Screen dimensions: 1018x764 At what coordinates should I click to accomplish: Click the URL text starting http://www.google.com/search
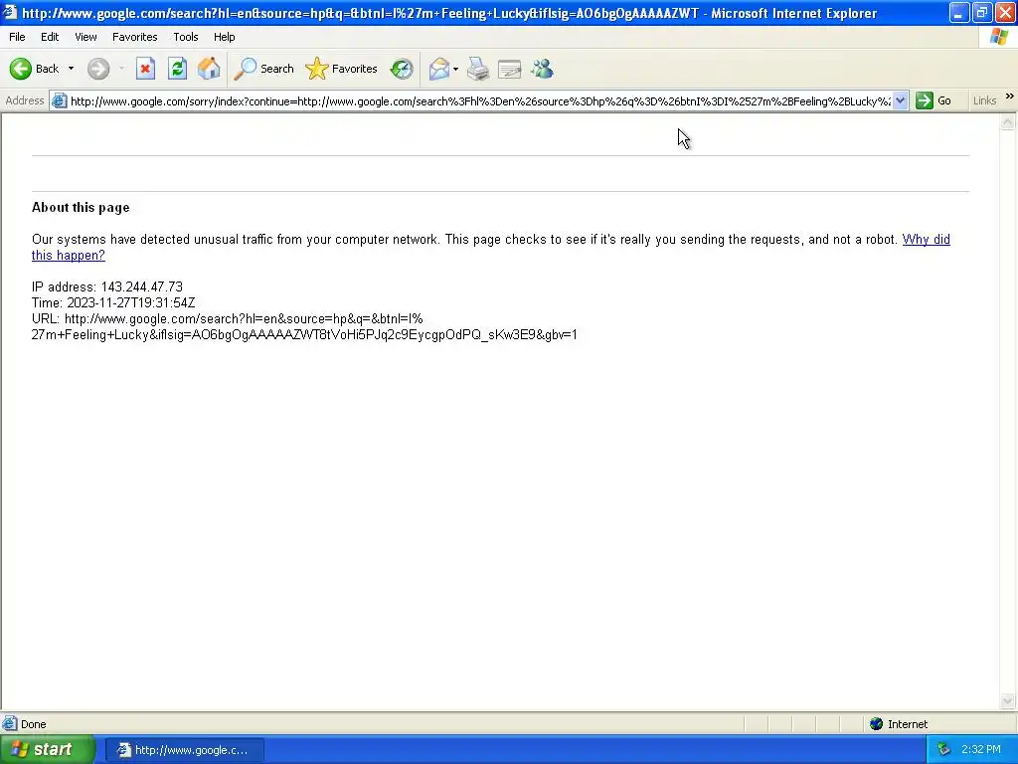click(304, 326)
